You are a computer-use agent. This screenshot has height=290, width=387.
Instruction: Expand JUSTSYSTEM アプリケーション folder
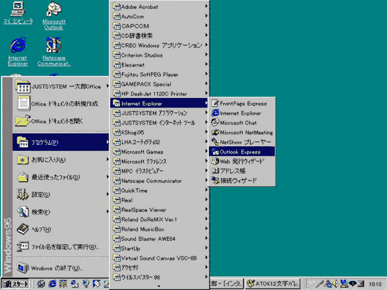pos(159,113)
